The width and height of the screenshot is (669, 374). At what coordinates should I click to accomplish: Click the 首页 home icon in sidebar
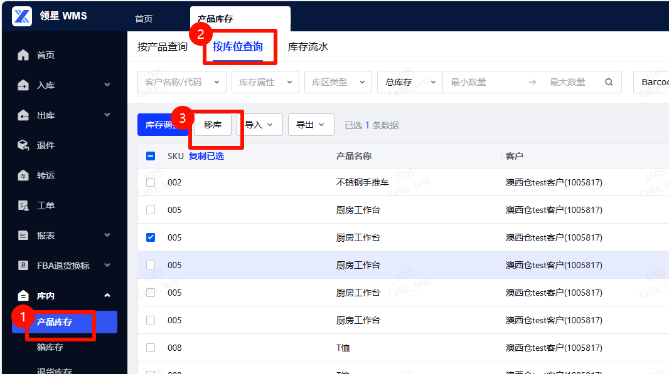point(23,55)
